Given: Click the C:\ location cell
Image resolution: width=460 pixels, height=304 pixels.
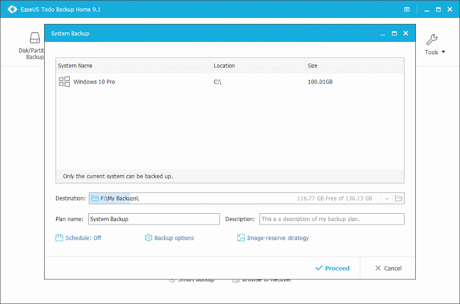Looking at the screenshot, I should point(217,82).
